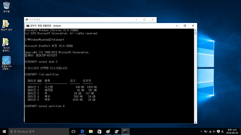The image size is (241, 135).
Task: Click the 'select disk 0' command line
Action: 41,62
